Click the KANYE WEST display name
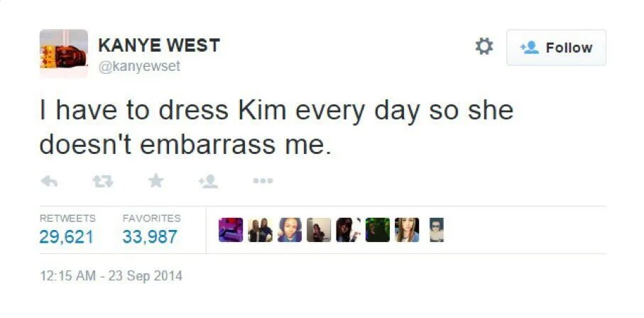 coord(159,45)
